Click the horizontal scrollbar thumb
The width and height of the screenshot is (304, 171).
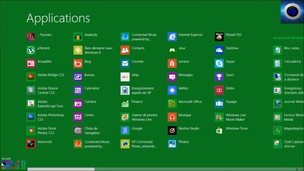click(61, 169)
